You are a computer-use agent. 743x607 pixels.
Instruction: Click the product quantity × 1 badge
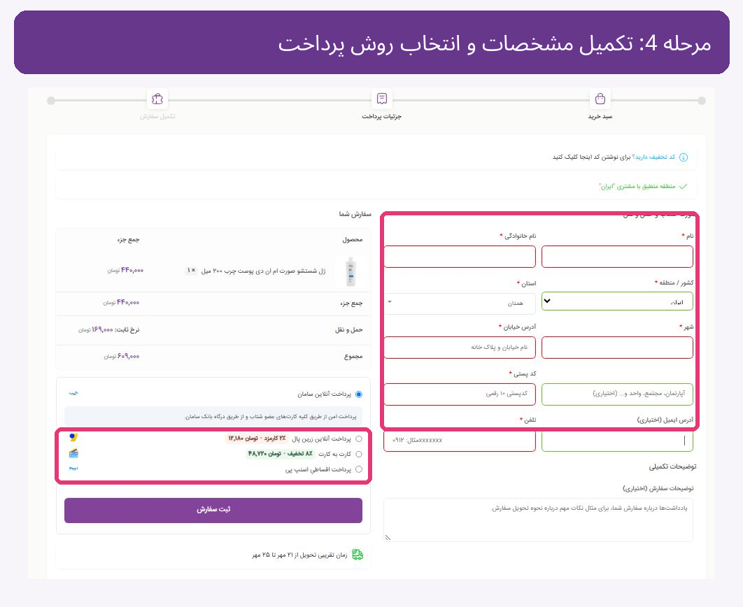[x=191, y=271]
